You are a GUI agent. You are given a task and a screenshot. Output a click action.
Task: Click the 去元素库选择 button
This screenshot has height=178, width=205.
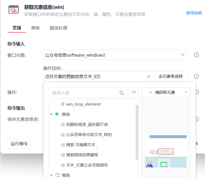tap(171, 76)
